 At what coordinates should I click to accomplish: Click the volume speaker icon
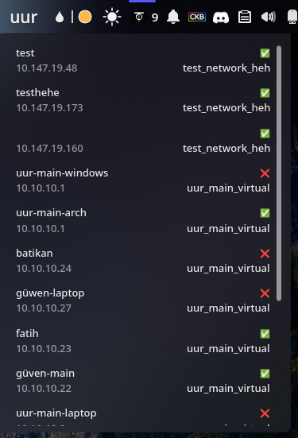coord(269,17)
